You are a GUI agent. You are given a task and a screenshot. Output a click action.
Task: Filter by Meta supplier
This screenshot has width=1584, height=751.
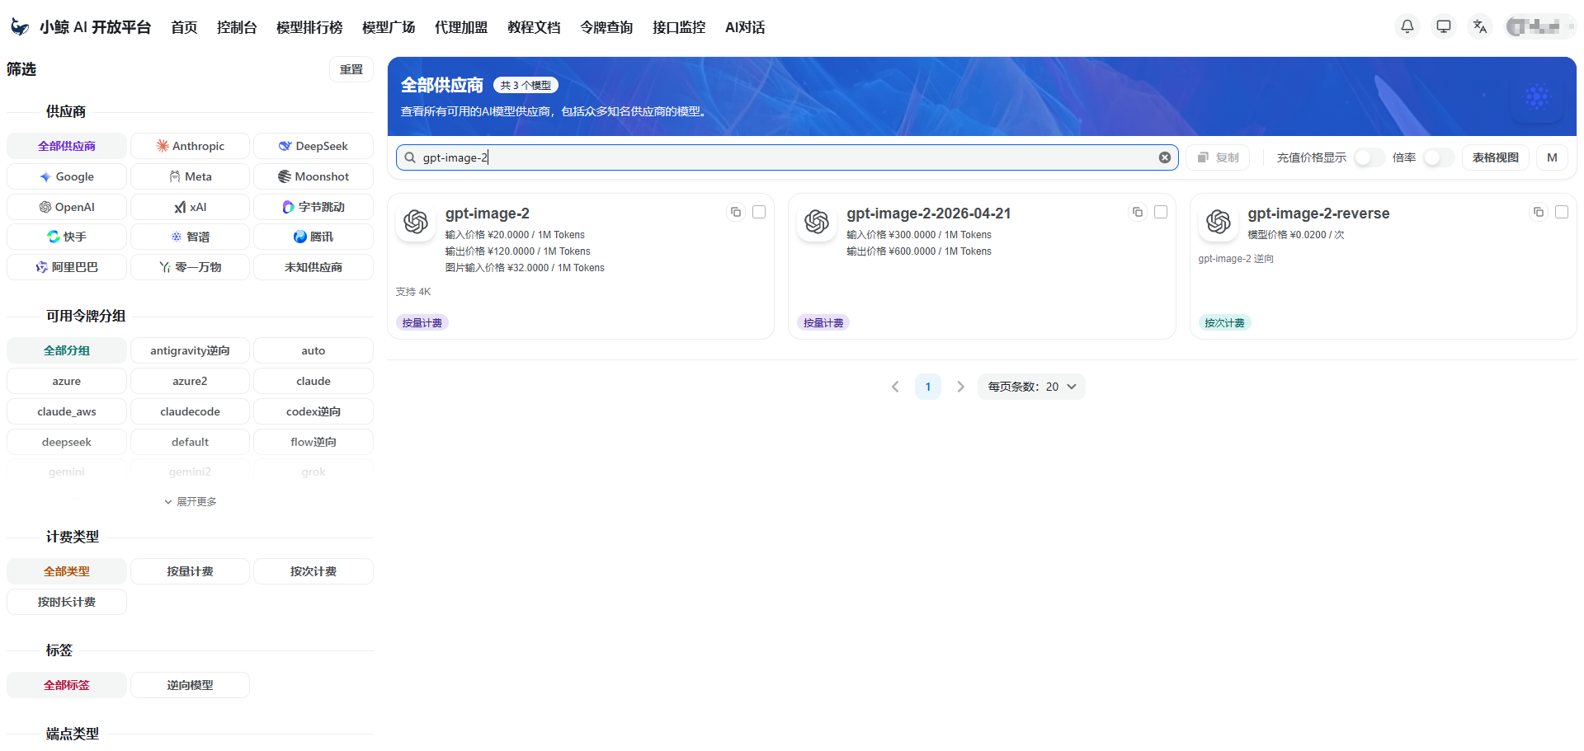190,176
